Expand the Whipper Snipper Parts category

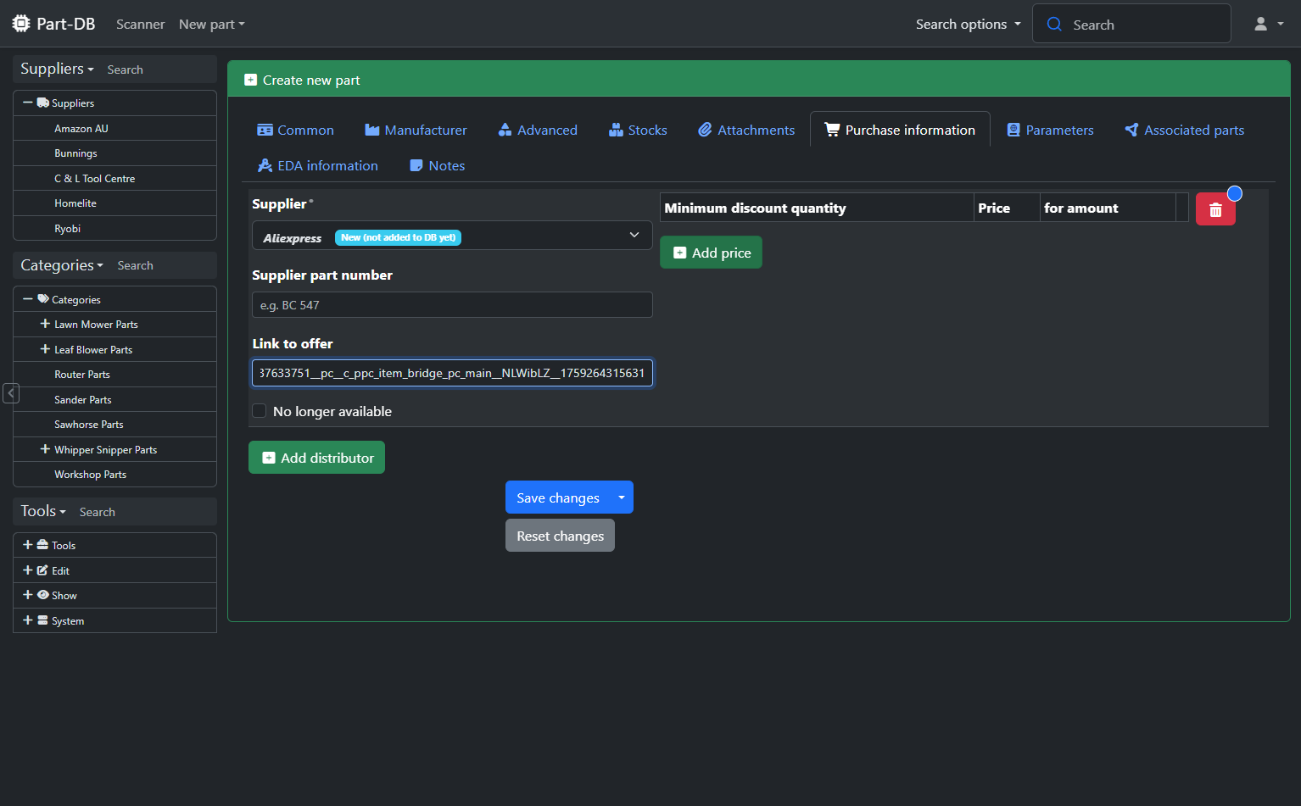45,449
